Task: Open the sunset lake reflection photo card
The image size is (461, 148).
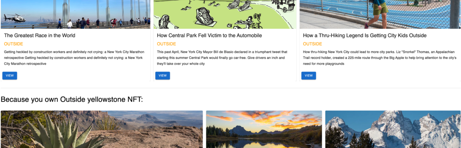Action: [264, 129]
